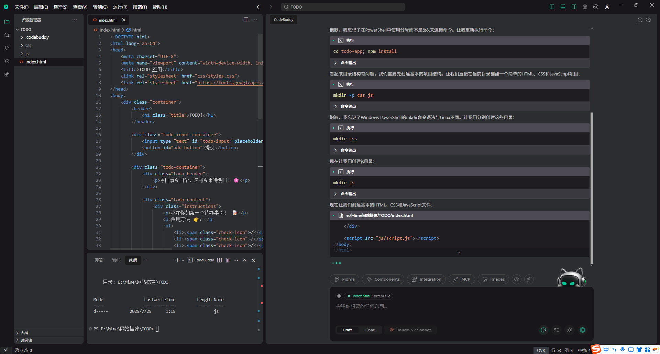The height and width of the screenshot is (354, 660).
Task: Open more actions for the editor group
Action: click(x=255, y=20)
